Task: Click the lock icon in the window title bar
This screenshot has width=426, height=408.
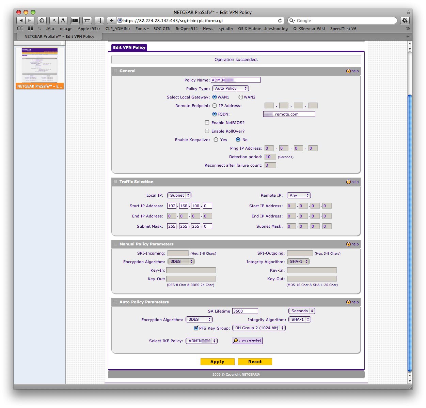Action: pyautogui.click(x=408, y=12)
